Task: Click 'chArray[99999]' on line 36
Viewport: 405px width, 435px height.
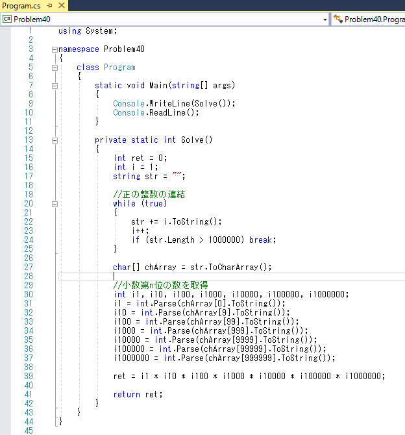Action: coord(235,349)
